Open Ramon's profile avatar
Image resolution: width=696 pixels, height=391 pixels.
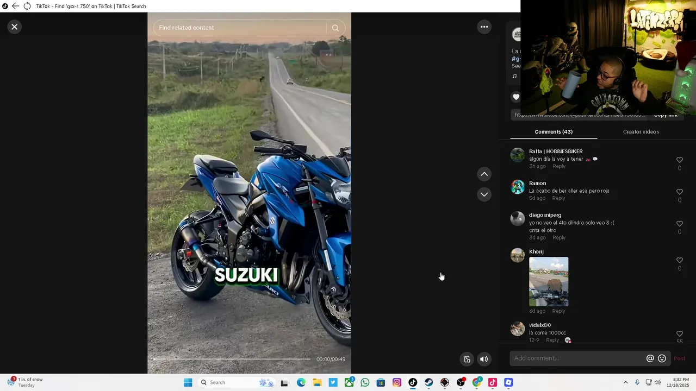point(518,187)
